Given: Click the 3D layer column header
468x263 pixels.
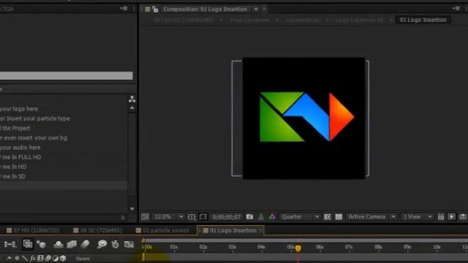Looking at the screenshot, I should click(x=63, y=258).
